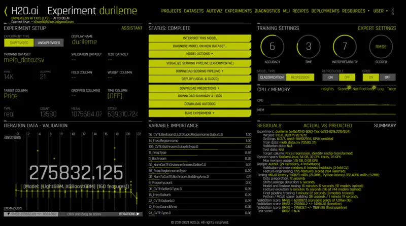Open MLI page
The height and width of the screenshot is (226, 406).
point(286,11)
